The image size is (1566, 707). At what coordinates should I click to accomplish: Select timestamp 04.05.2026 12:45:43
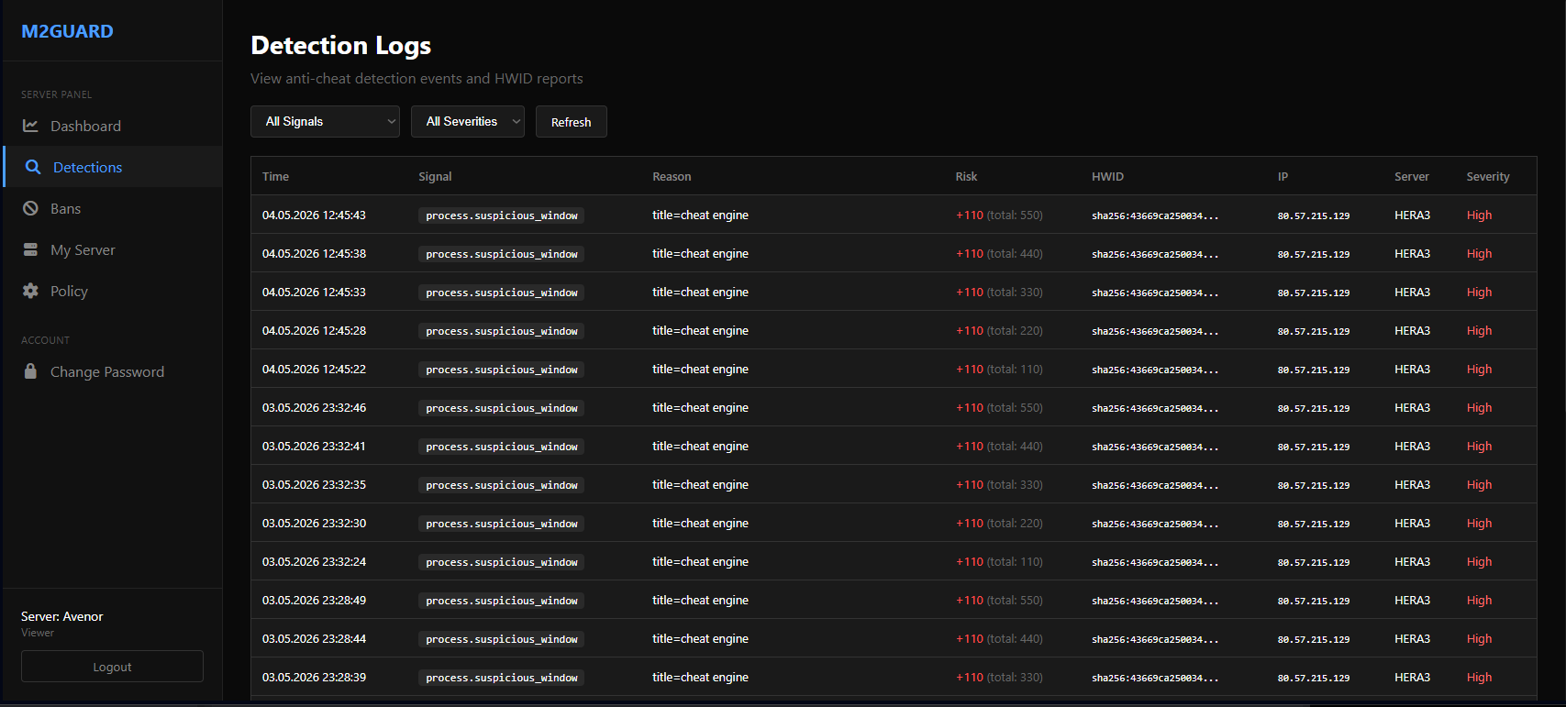(x=314, y=215)
